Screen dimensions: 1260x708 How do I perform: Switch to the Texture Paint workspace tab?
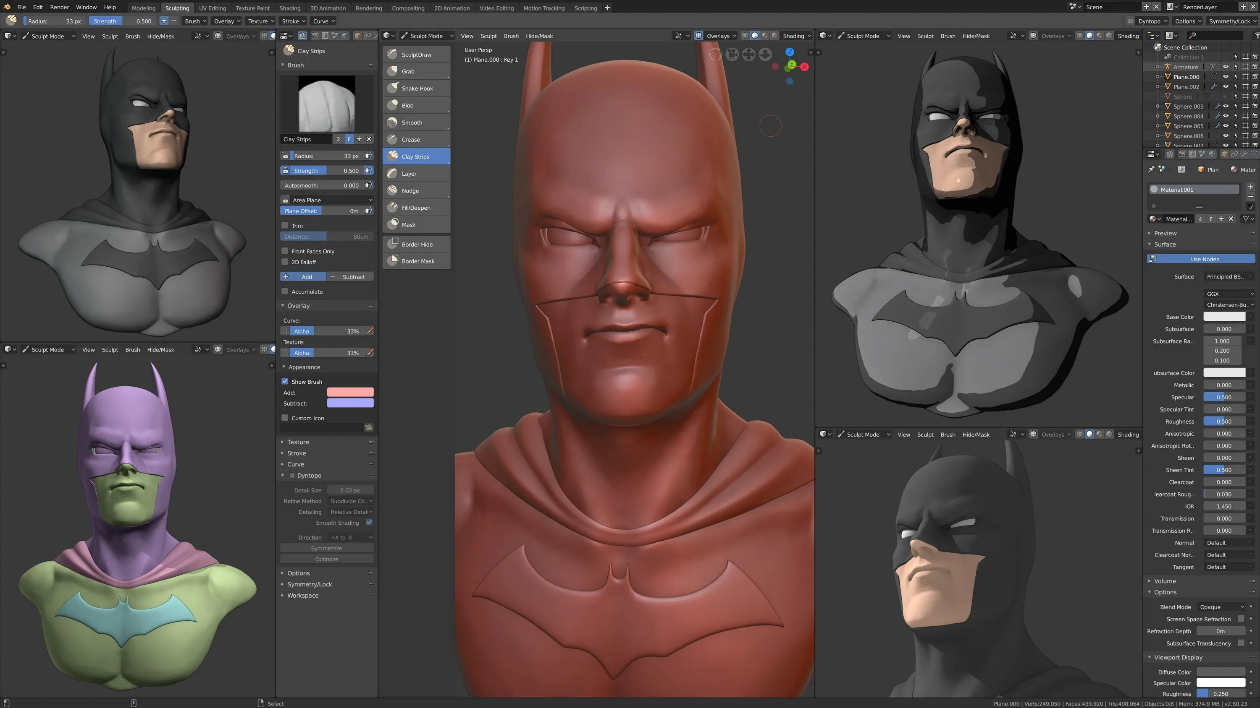pos(252,8)
